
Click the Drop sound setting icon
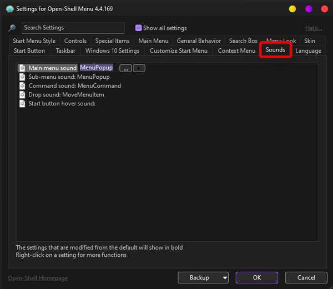(x=22, y=95)
